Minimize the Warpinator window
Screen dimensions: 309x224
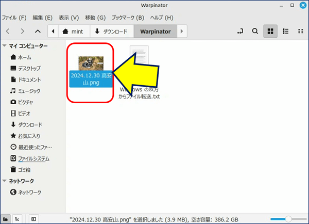(281, 6)
